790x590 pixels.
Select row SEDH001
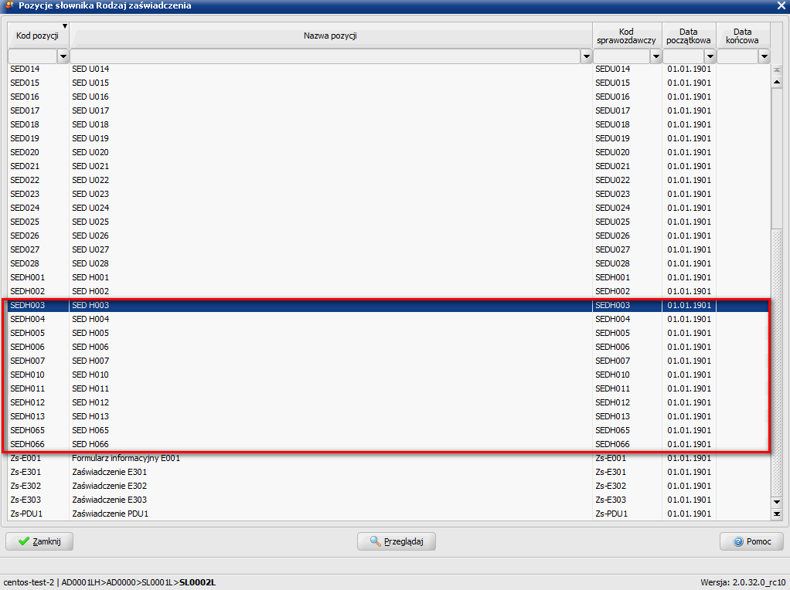click(x=388, y=277)
